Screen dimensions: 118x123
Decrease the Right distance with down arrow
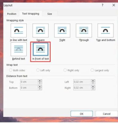click(93, 89)
